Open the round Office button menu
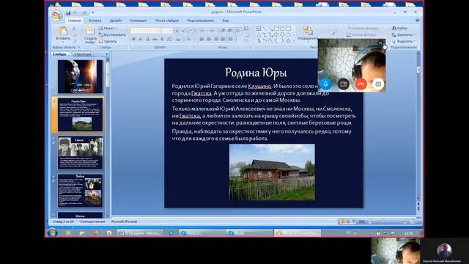The image size is (469, 264). 57,15
